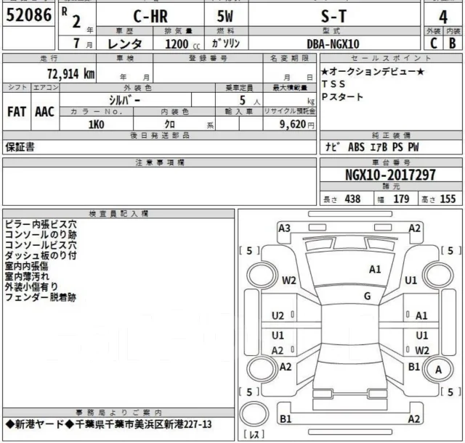Image resolution: width=465 pixels, height=443 pixels.
Task: Select the リサイクル預託金 header
Action: pos(290,111)
